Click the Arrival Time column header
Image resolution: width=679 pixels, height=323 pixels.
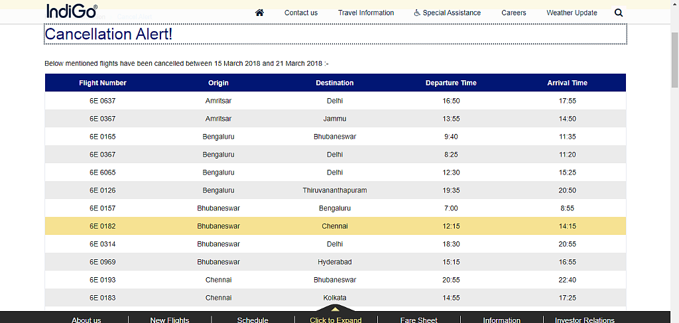pyautogui.click(x=568, y=83)
